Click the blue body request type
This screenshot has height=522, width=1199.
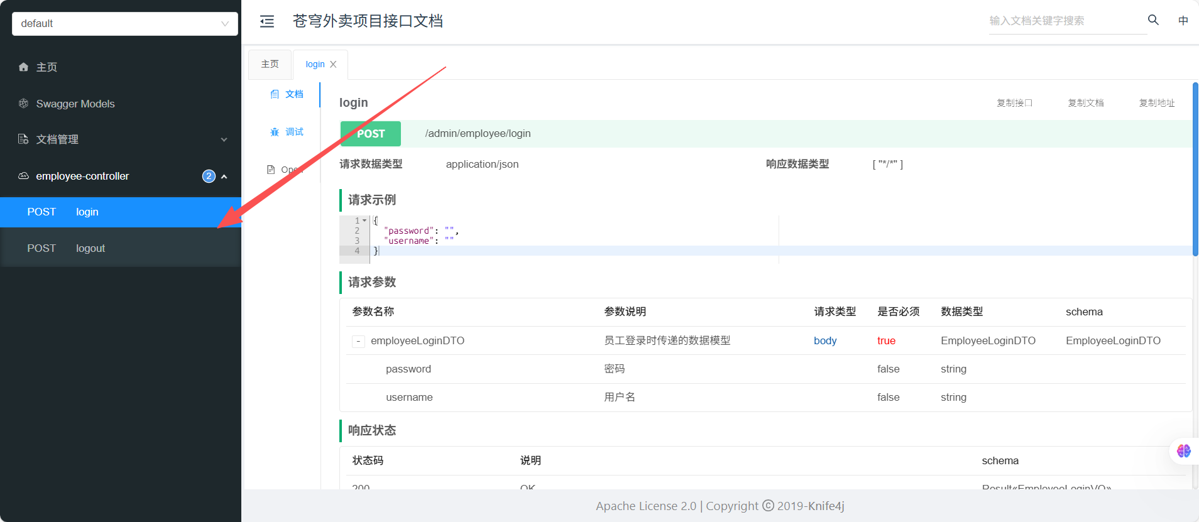point(825,340)
